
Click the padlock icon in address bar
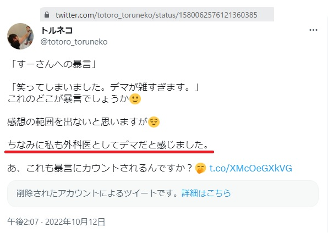click(x=47, y=15)
